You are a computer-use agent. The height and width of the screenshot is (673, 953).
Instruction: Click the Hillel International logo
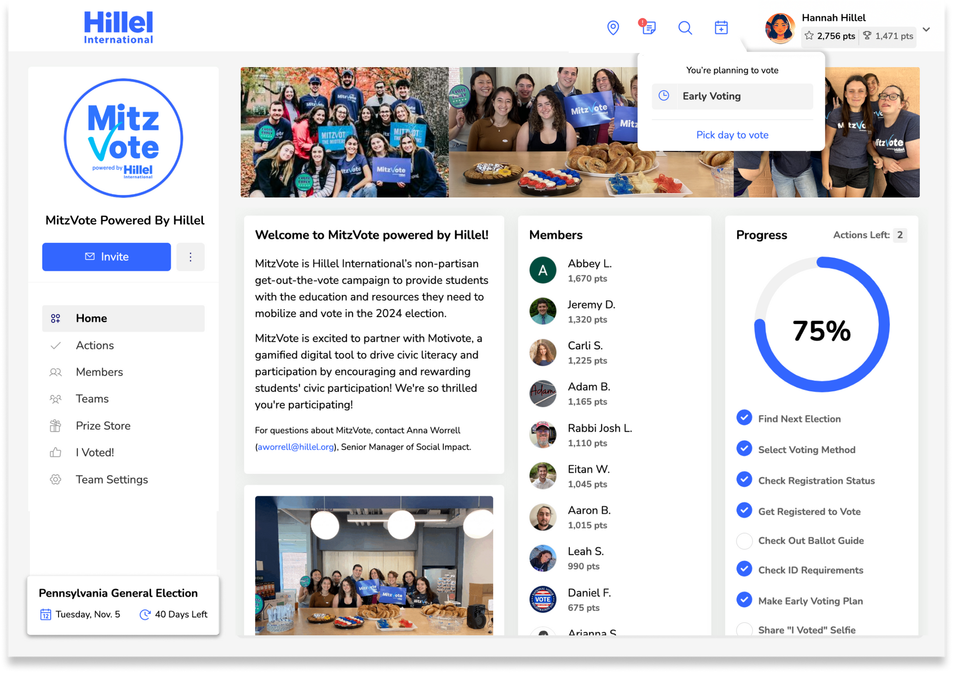[119, 27]
